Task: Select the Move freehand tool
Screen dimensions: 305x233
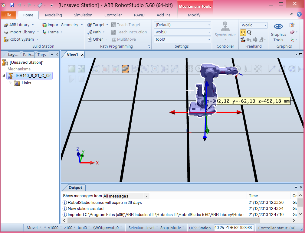Action: (243, 32)
